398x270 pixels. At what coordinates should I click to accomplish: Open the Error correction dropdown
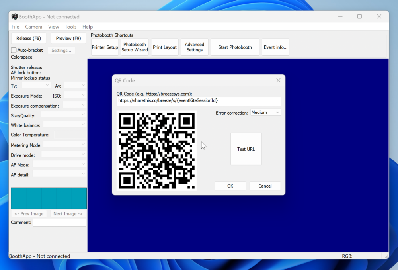265,113
